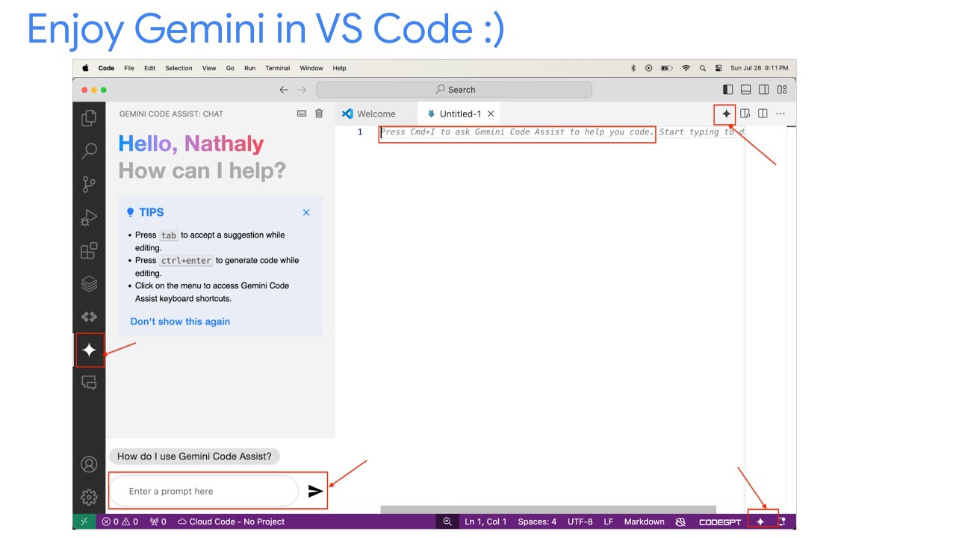Image resolution: width=956 pixels, height=538 pixels.
Task: Click the Bluetooth icon in menu bar
Action: (x=633, y=68)
